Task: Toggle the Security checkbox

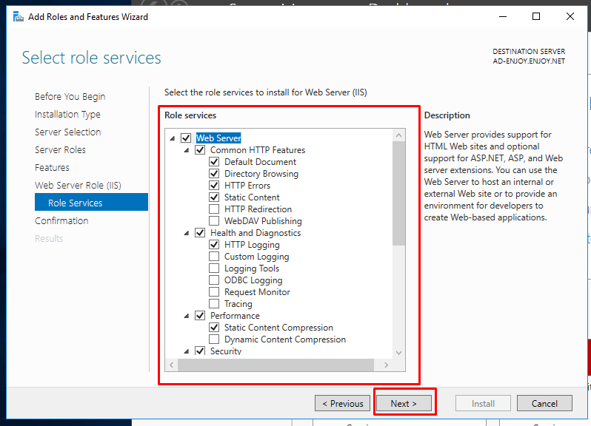Action: click(200, 351)
